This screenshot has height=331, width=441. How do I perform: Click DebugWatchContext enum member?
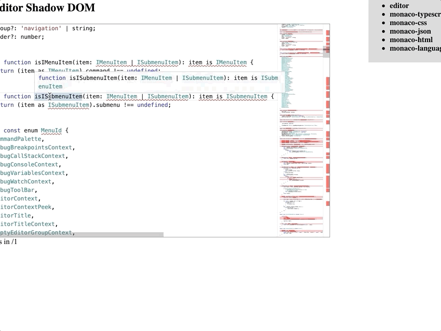click(x=26, y=182)
